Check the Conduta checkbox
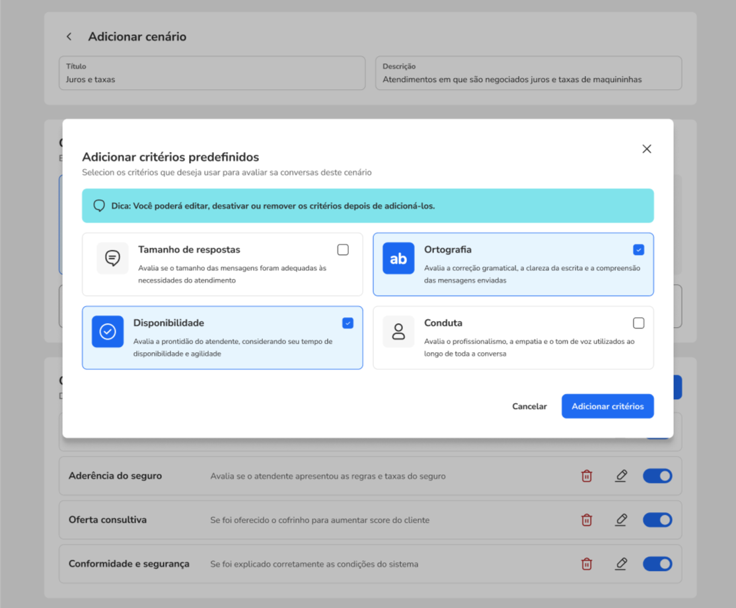Image resolution: width=736 pixels, height=608 pixels. pos(638,323)
